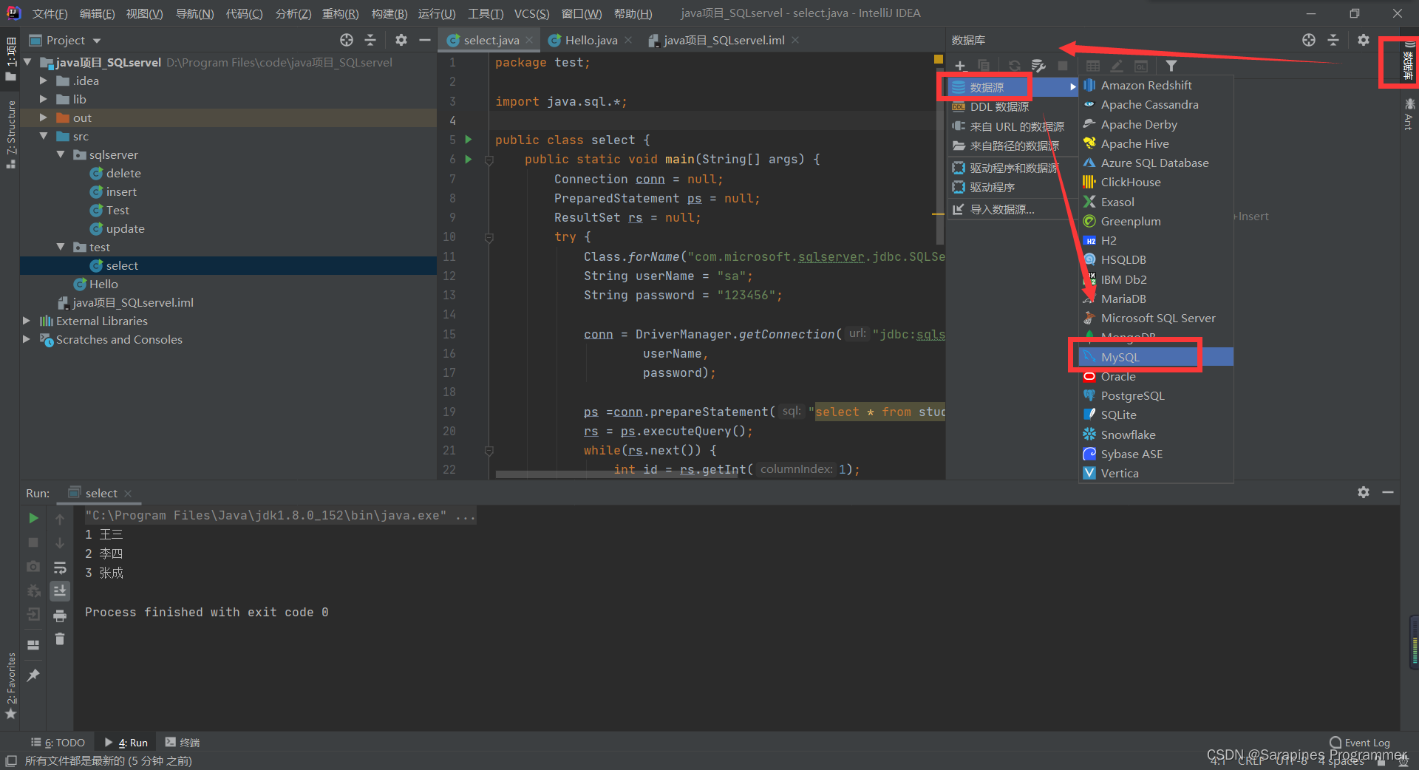
Task: Expand External Libraries node
Action: pos(27,321)
